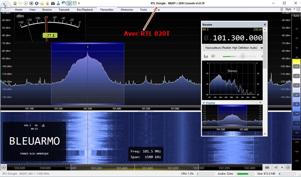301x177 pixels.
Task: Click the -70 marker on the right level scale
Action: click(296, 85)
